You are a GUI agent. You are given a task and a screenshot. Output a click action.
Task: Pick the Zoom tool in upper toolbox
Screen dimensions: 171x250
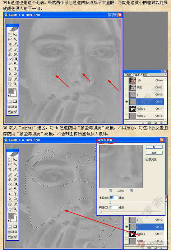pyautogui.click(x=15, y=84)
